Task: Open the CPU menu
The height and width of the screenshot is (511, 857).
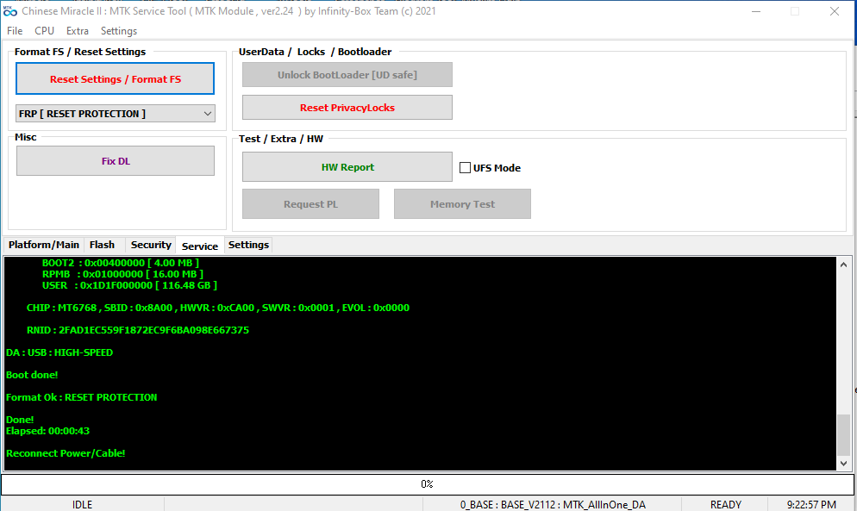Action: coord(44,31)
